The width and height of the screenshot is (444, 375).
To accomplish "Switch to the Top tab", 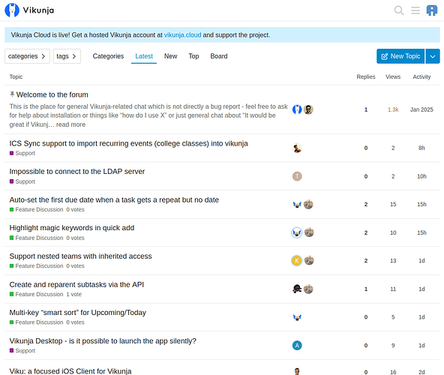I will click(x=193, y=56).
